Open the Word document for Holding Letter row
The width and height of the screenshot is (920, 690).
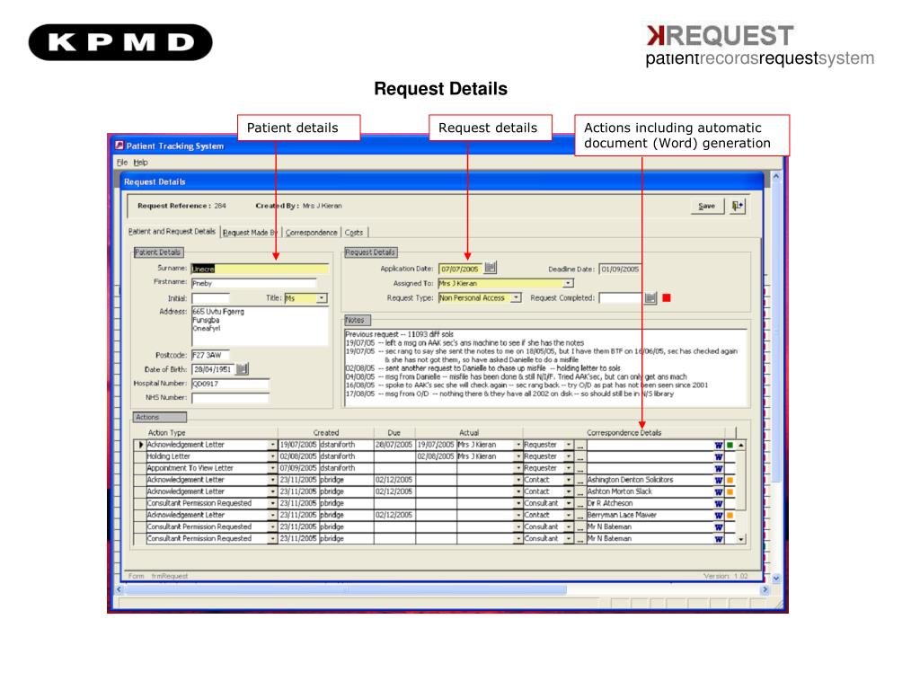719,456
